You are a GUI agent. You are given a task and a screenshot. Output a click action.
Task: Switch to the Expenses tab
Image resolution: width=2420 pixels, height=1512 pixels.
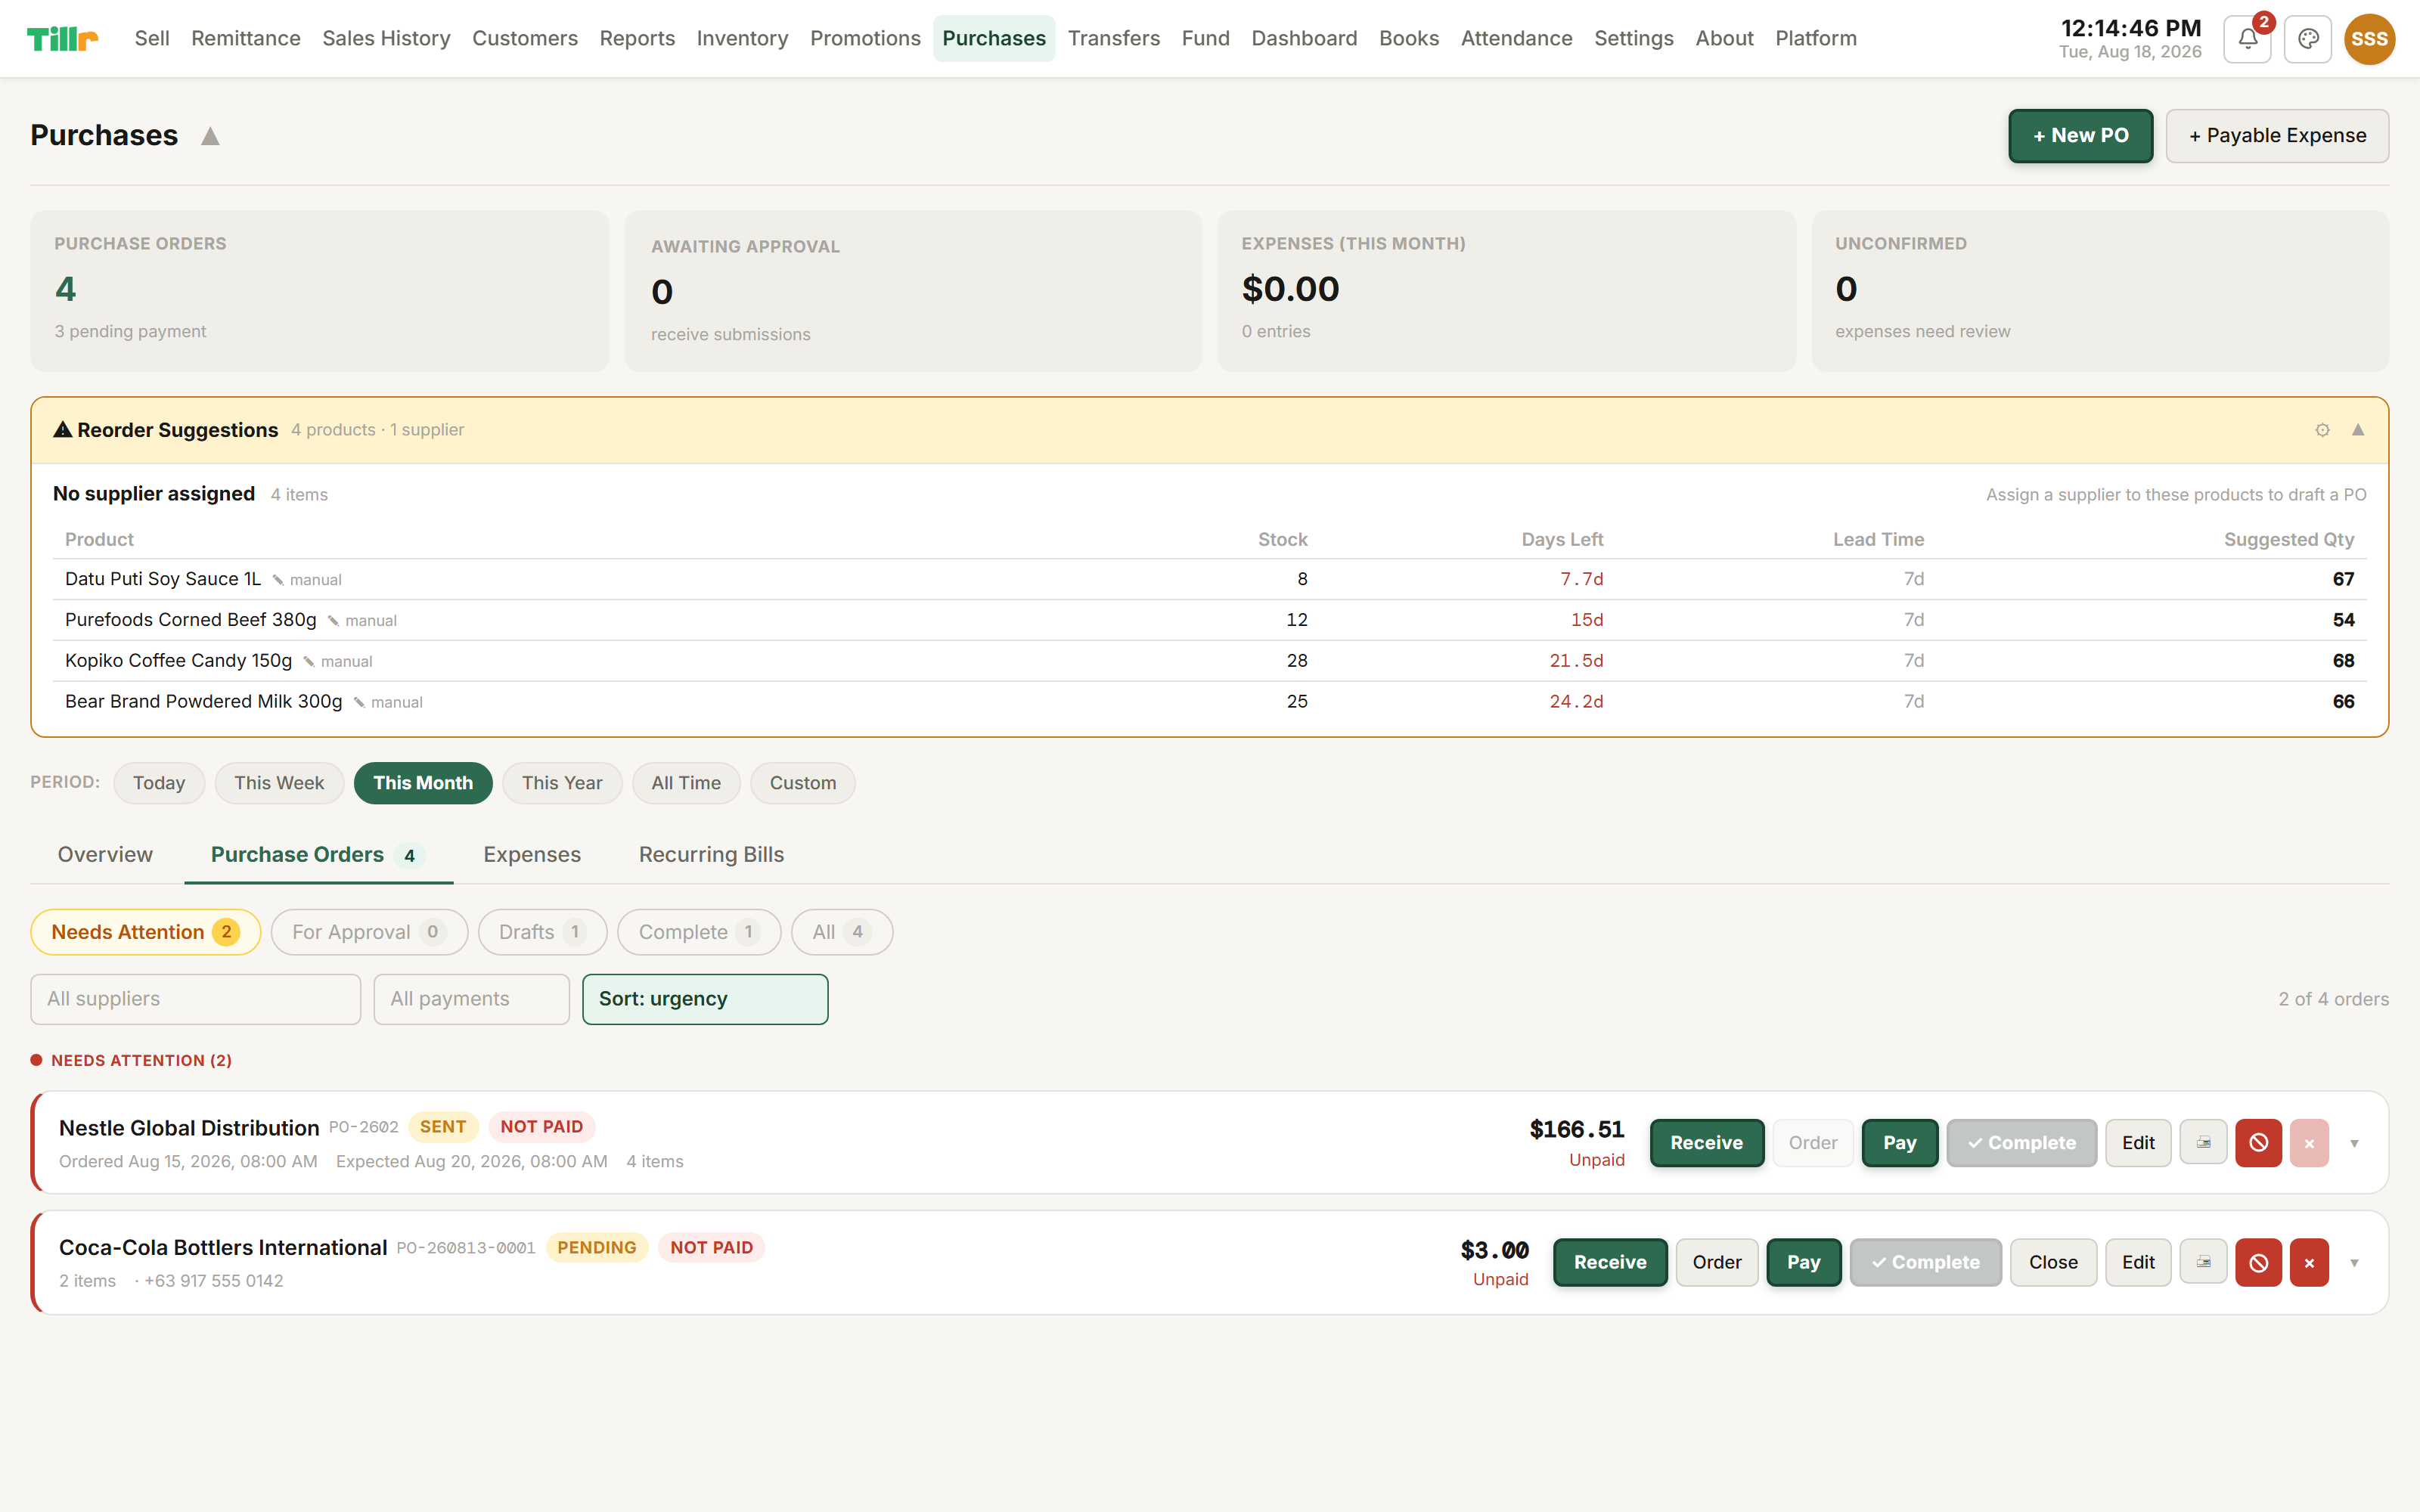(532, 855)
